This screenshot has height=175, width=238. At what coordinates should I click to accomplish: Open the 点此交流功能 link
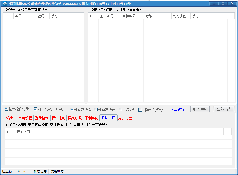tap(175, 110)
